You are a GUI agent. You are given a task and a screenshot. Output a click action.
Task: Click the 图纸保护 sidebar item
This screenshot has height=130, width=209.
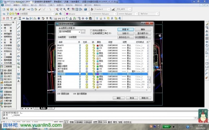(x=8, y=104)
